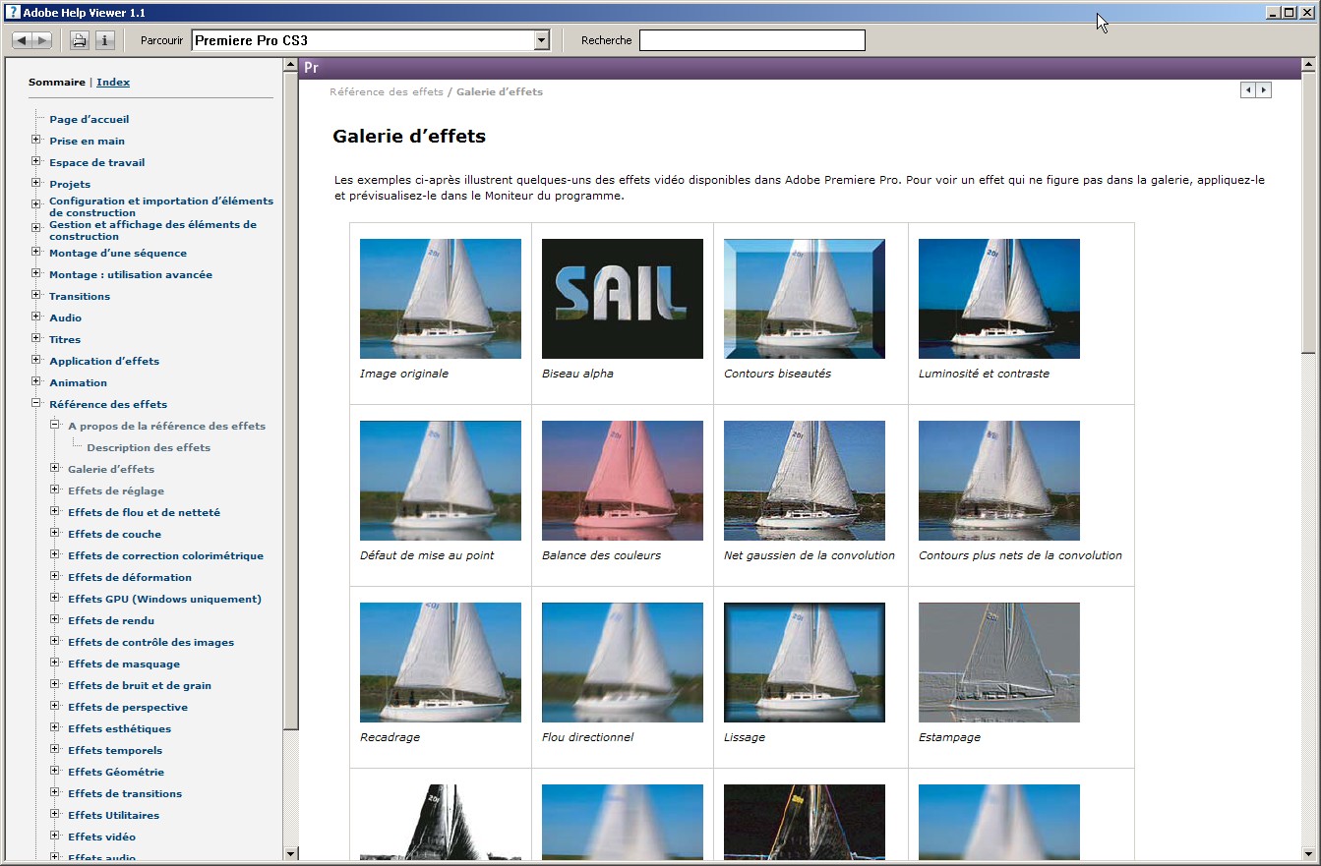The width and height of the screenshot is (1321, 866).
Task: Open the info (i) icon in toolbar
Action: (105, 40)
